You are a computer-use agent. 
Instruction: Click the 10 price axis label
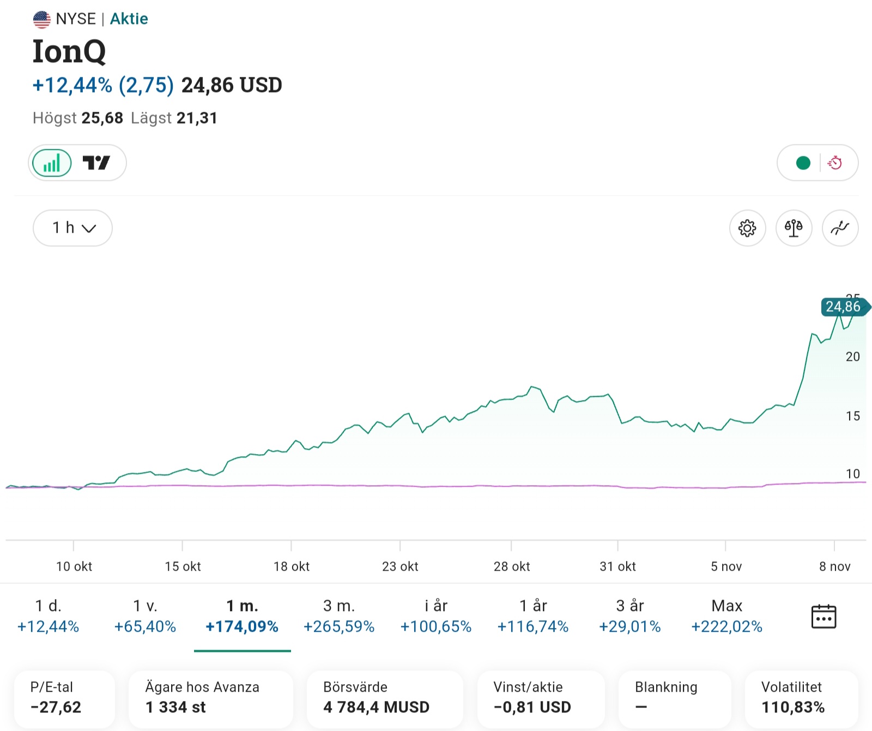pos(852,474)
